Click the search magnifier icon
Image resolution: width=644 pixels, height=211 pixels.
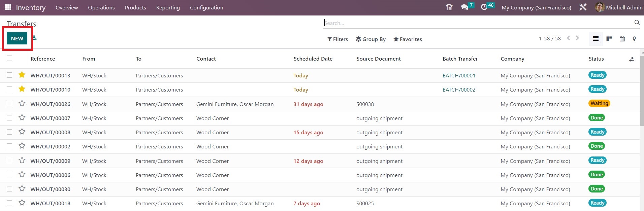(637, 23)
